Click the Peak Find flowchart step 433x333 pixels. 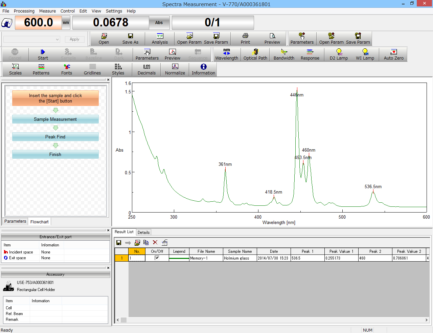click(x=55, y=137)
